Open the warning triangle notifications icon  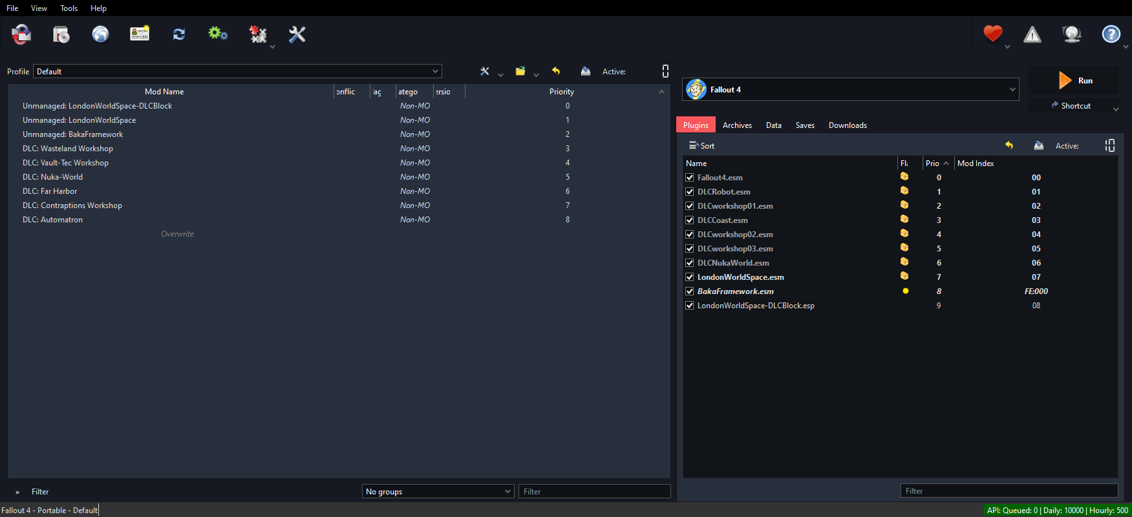(x=1032, y=34)
